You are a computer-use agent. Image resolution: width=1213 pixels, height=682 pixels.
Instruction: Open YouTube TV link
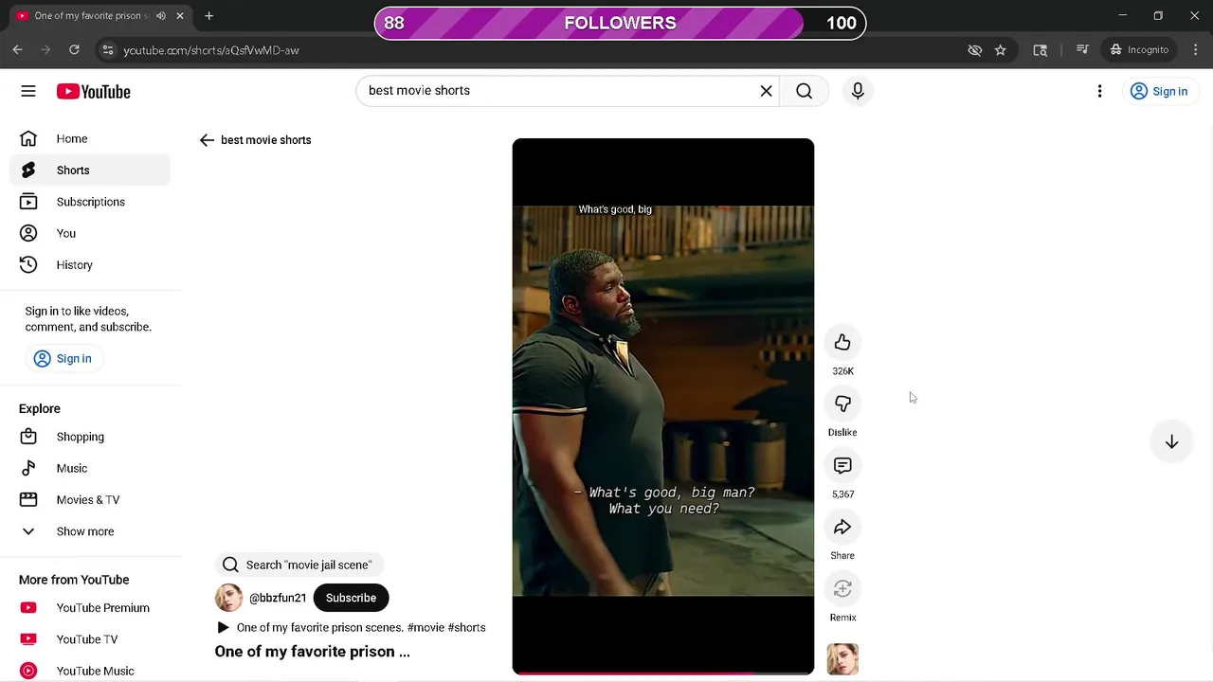90,639
